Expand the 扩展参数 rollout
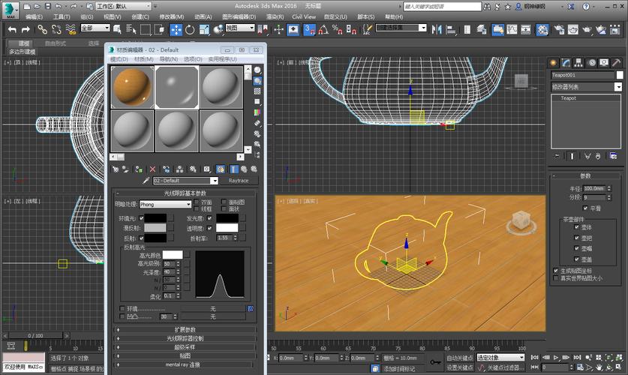The image size is (628, 375). (x=185, y=329)
